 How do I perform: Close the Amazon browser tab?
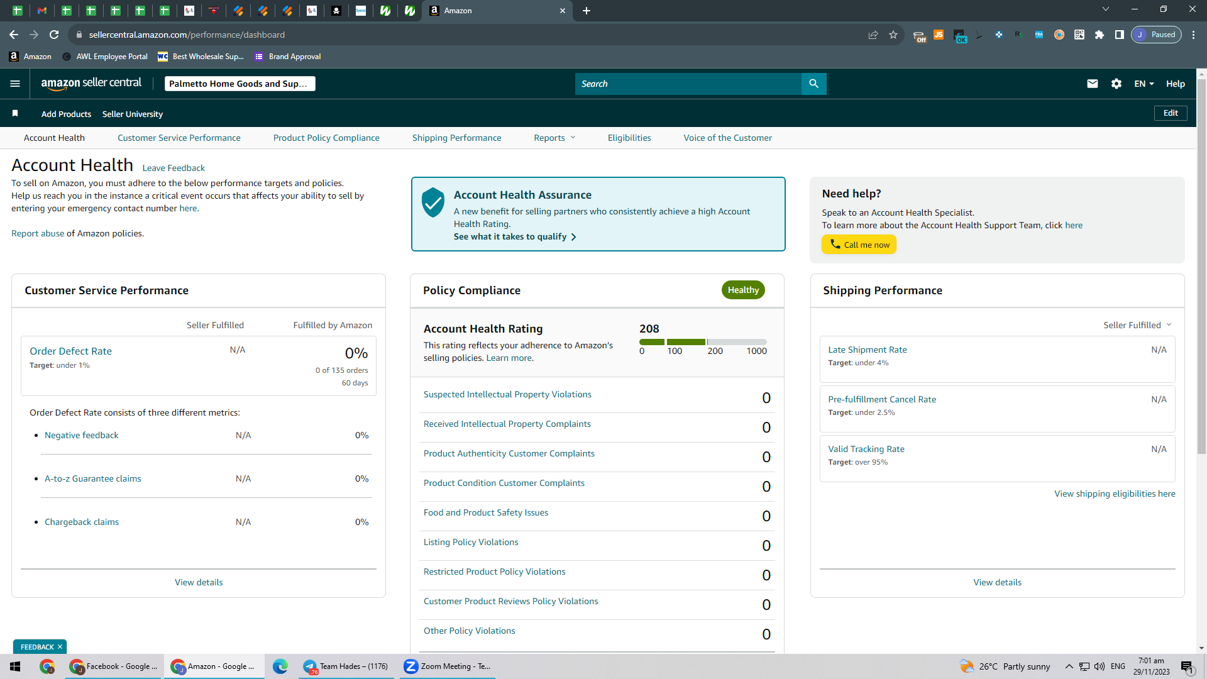tap(563, 11)
